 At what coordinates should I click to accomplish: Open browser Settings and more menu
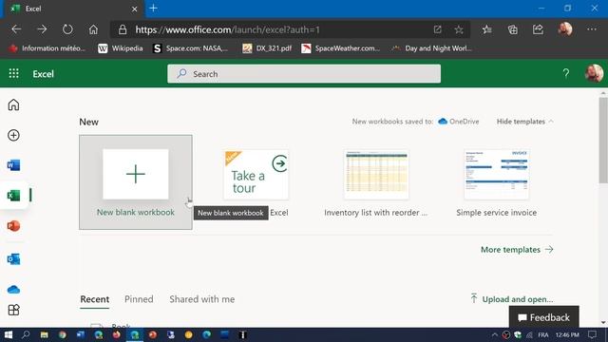592,29
